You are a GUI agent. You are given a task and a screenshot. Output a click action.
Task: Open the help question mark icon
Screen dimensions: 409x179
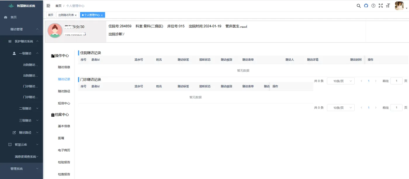[373, 6]
